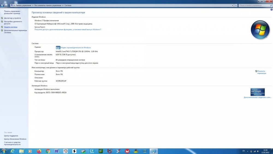
Task: Select the "Service Pack 1" text
Action: point(40,27)
